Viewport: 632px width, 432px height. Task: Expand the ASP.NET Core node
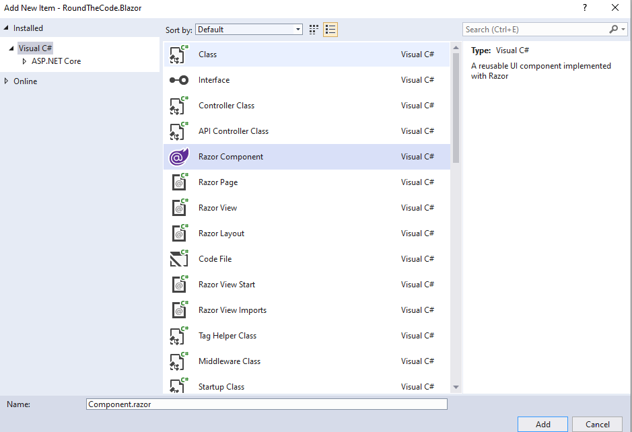coord(24,61)
